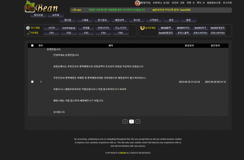
Task: Click the user level badge icon
Action: 137,3
